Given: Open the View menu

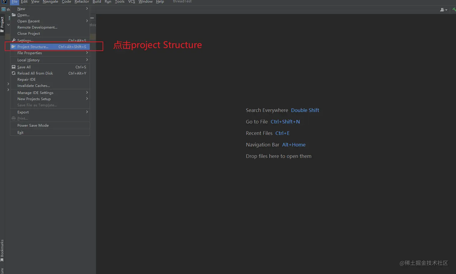Looking at the screenshot, I should pos(35,2).
